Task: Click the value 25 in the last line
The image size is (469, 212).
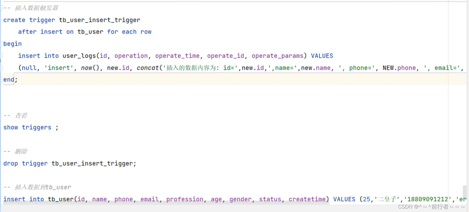Action: click(366, 199)
